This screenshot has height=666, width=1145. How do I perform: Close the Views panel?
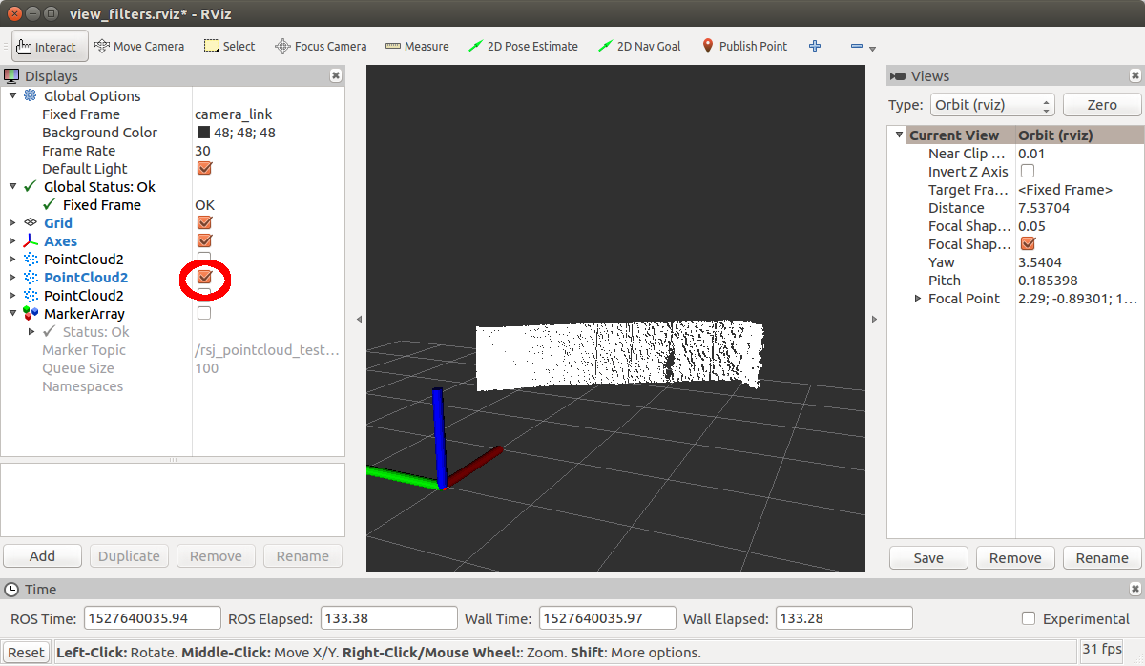coord(1135,75)
